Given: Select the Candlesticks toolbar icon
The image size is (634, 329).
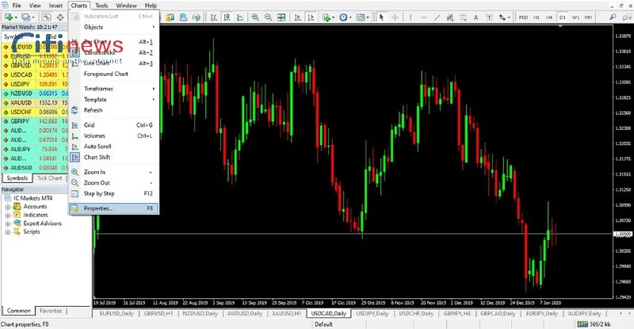Looking at the screenshot, I should click(227, 17).
